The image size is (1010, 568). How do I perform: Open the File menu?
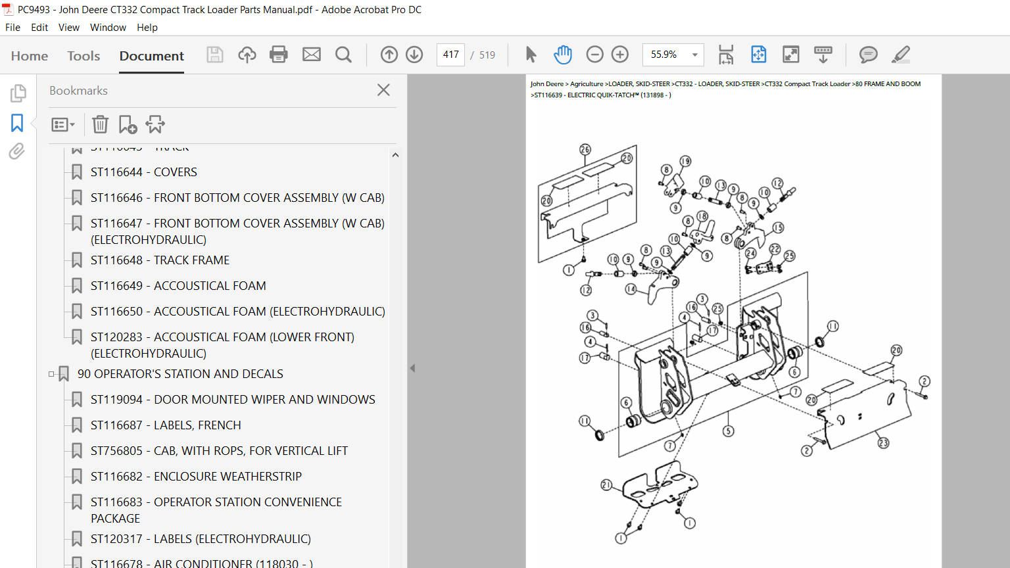point(12,28)
